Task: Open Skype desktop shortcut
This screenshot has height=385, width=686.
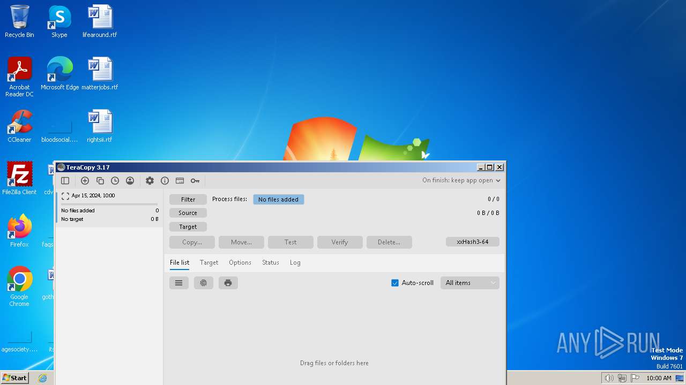Action: click(x=59, y=21)
